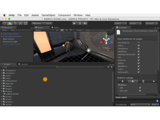Select the Rect Transform tool

coord(26,23)
